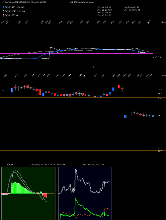The height and width of the screenshot is (220, 166).
Task: Click the ADX (14 day) values text
Action: 93,164
